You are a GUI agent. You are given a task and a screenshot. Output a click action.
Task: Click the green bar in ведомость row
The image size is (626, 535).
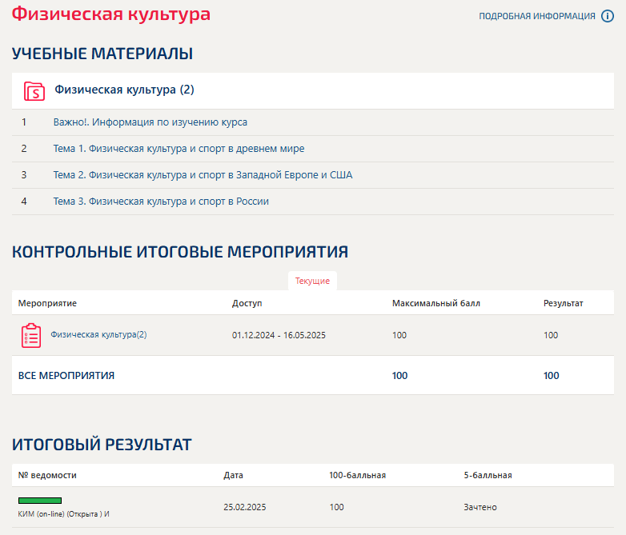[x=40, y=501]
